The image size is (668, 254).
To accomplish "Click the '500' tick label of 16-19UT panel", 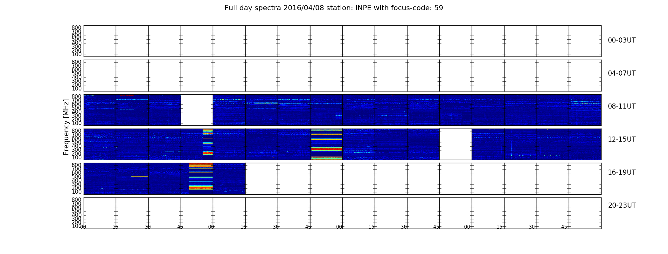I will [76, 177].
